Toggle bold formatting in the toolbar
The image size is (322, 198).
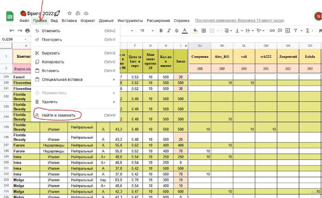161,31
